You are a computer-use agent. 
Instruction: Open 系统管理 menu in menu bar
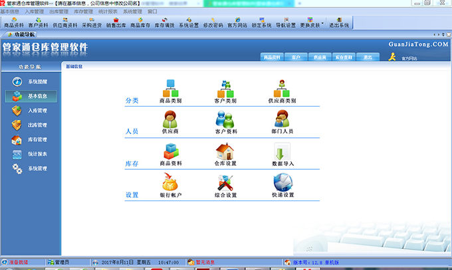tap(132, 11)
